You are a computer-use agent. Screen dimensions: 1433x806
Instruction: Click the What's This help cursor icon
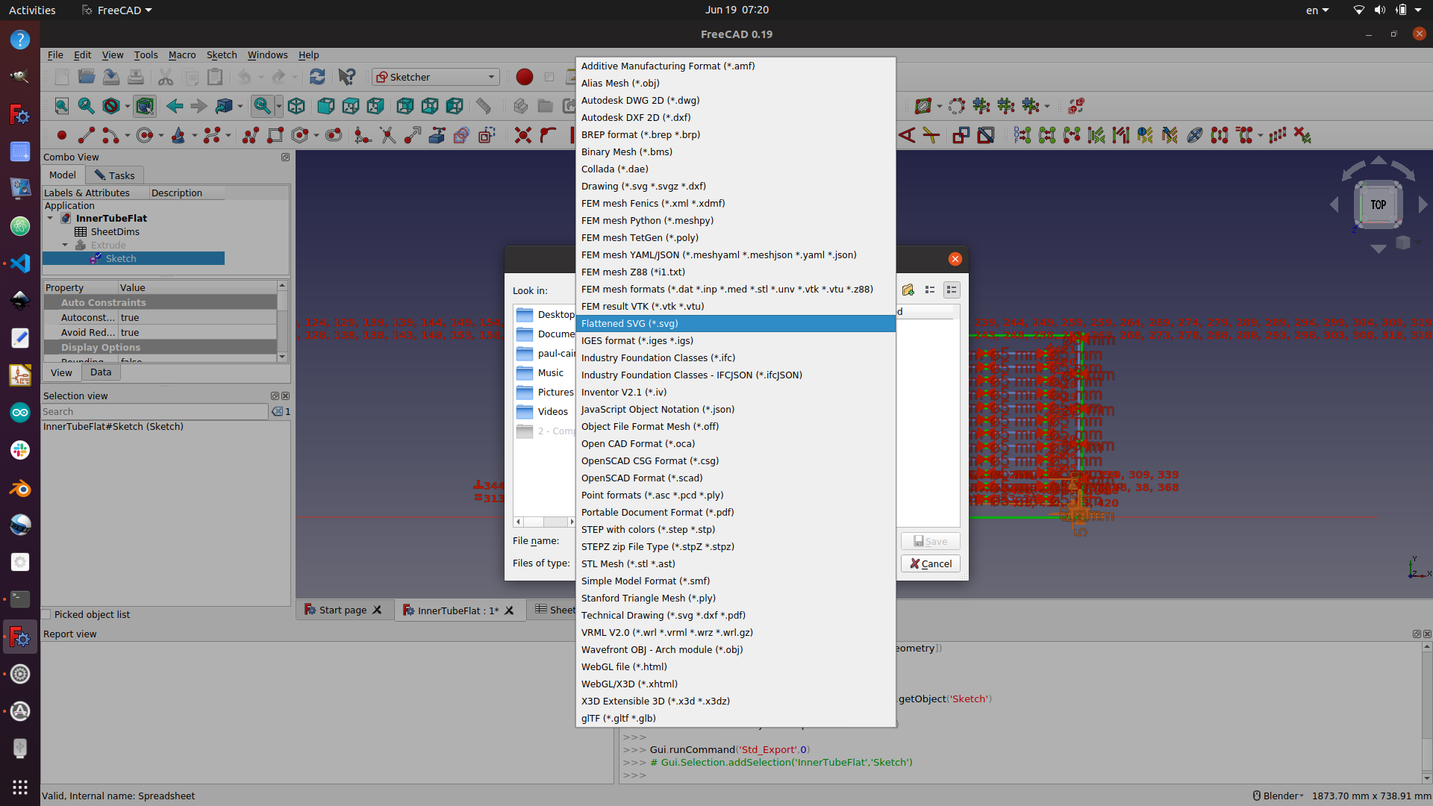click(347, 77)
